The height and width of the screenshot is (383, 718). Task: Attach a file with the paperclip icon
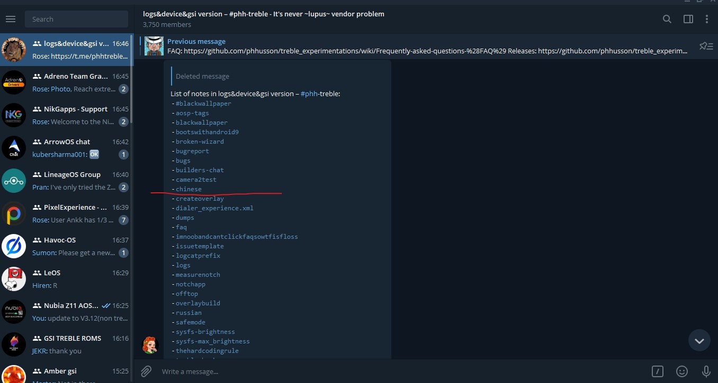tap(146, 371)
